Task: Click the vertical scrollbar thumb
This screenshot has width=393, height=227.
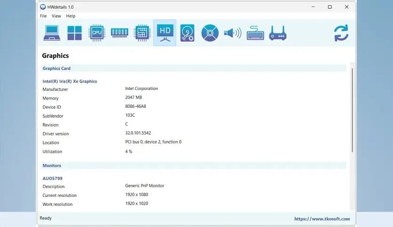Action: pyautogui.click(x=352, y=110)
